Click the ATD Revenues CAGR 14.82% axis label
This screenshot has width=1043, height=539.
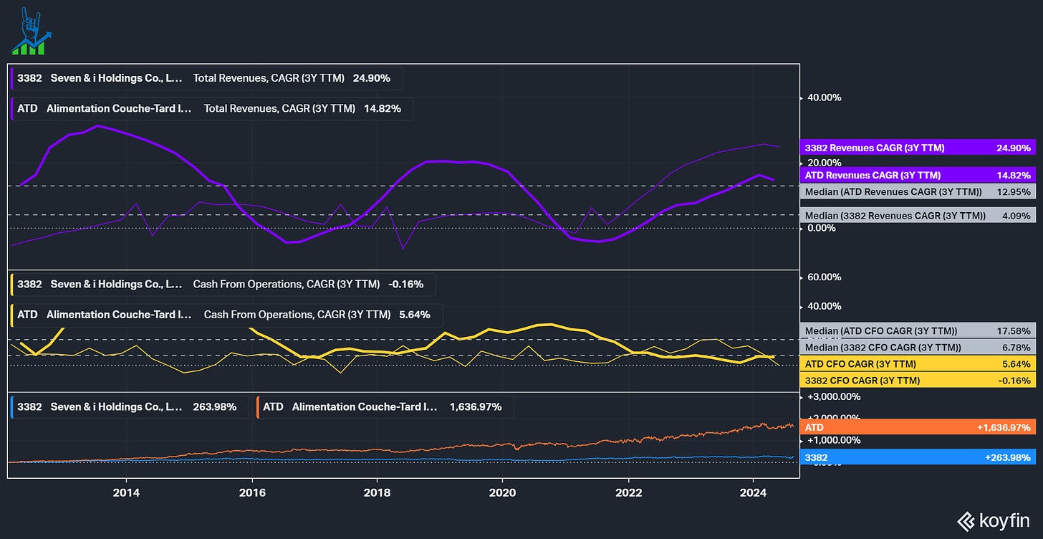click(918, 175)
